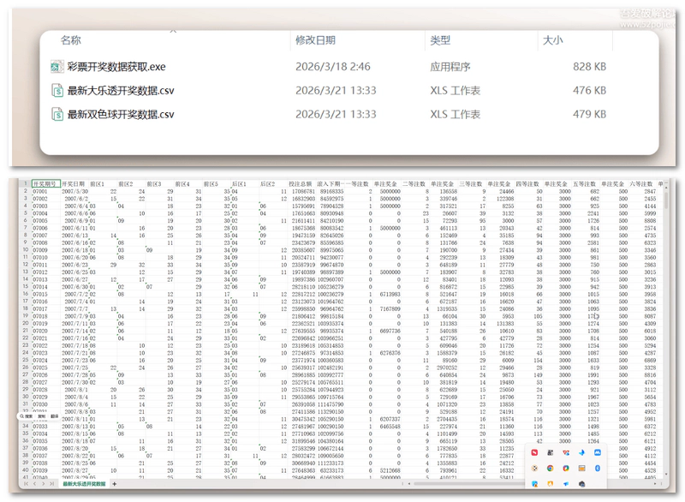Click the 大小 column header

pos(553,40)
